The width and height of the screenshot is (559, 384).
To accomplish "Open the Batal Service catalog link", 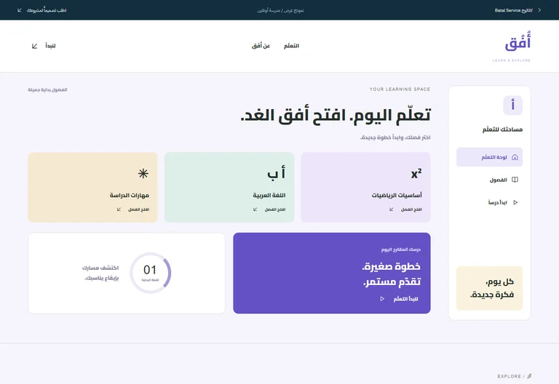I will [x=513, y=10].
